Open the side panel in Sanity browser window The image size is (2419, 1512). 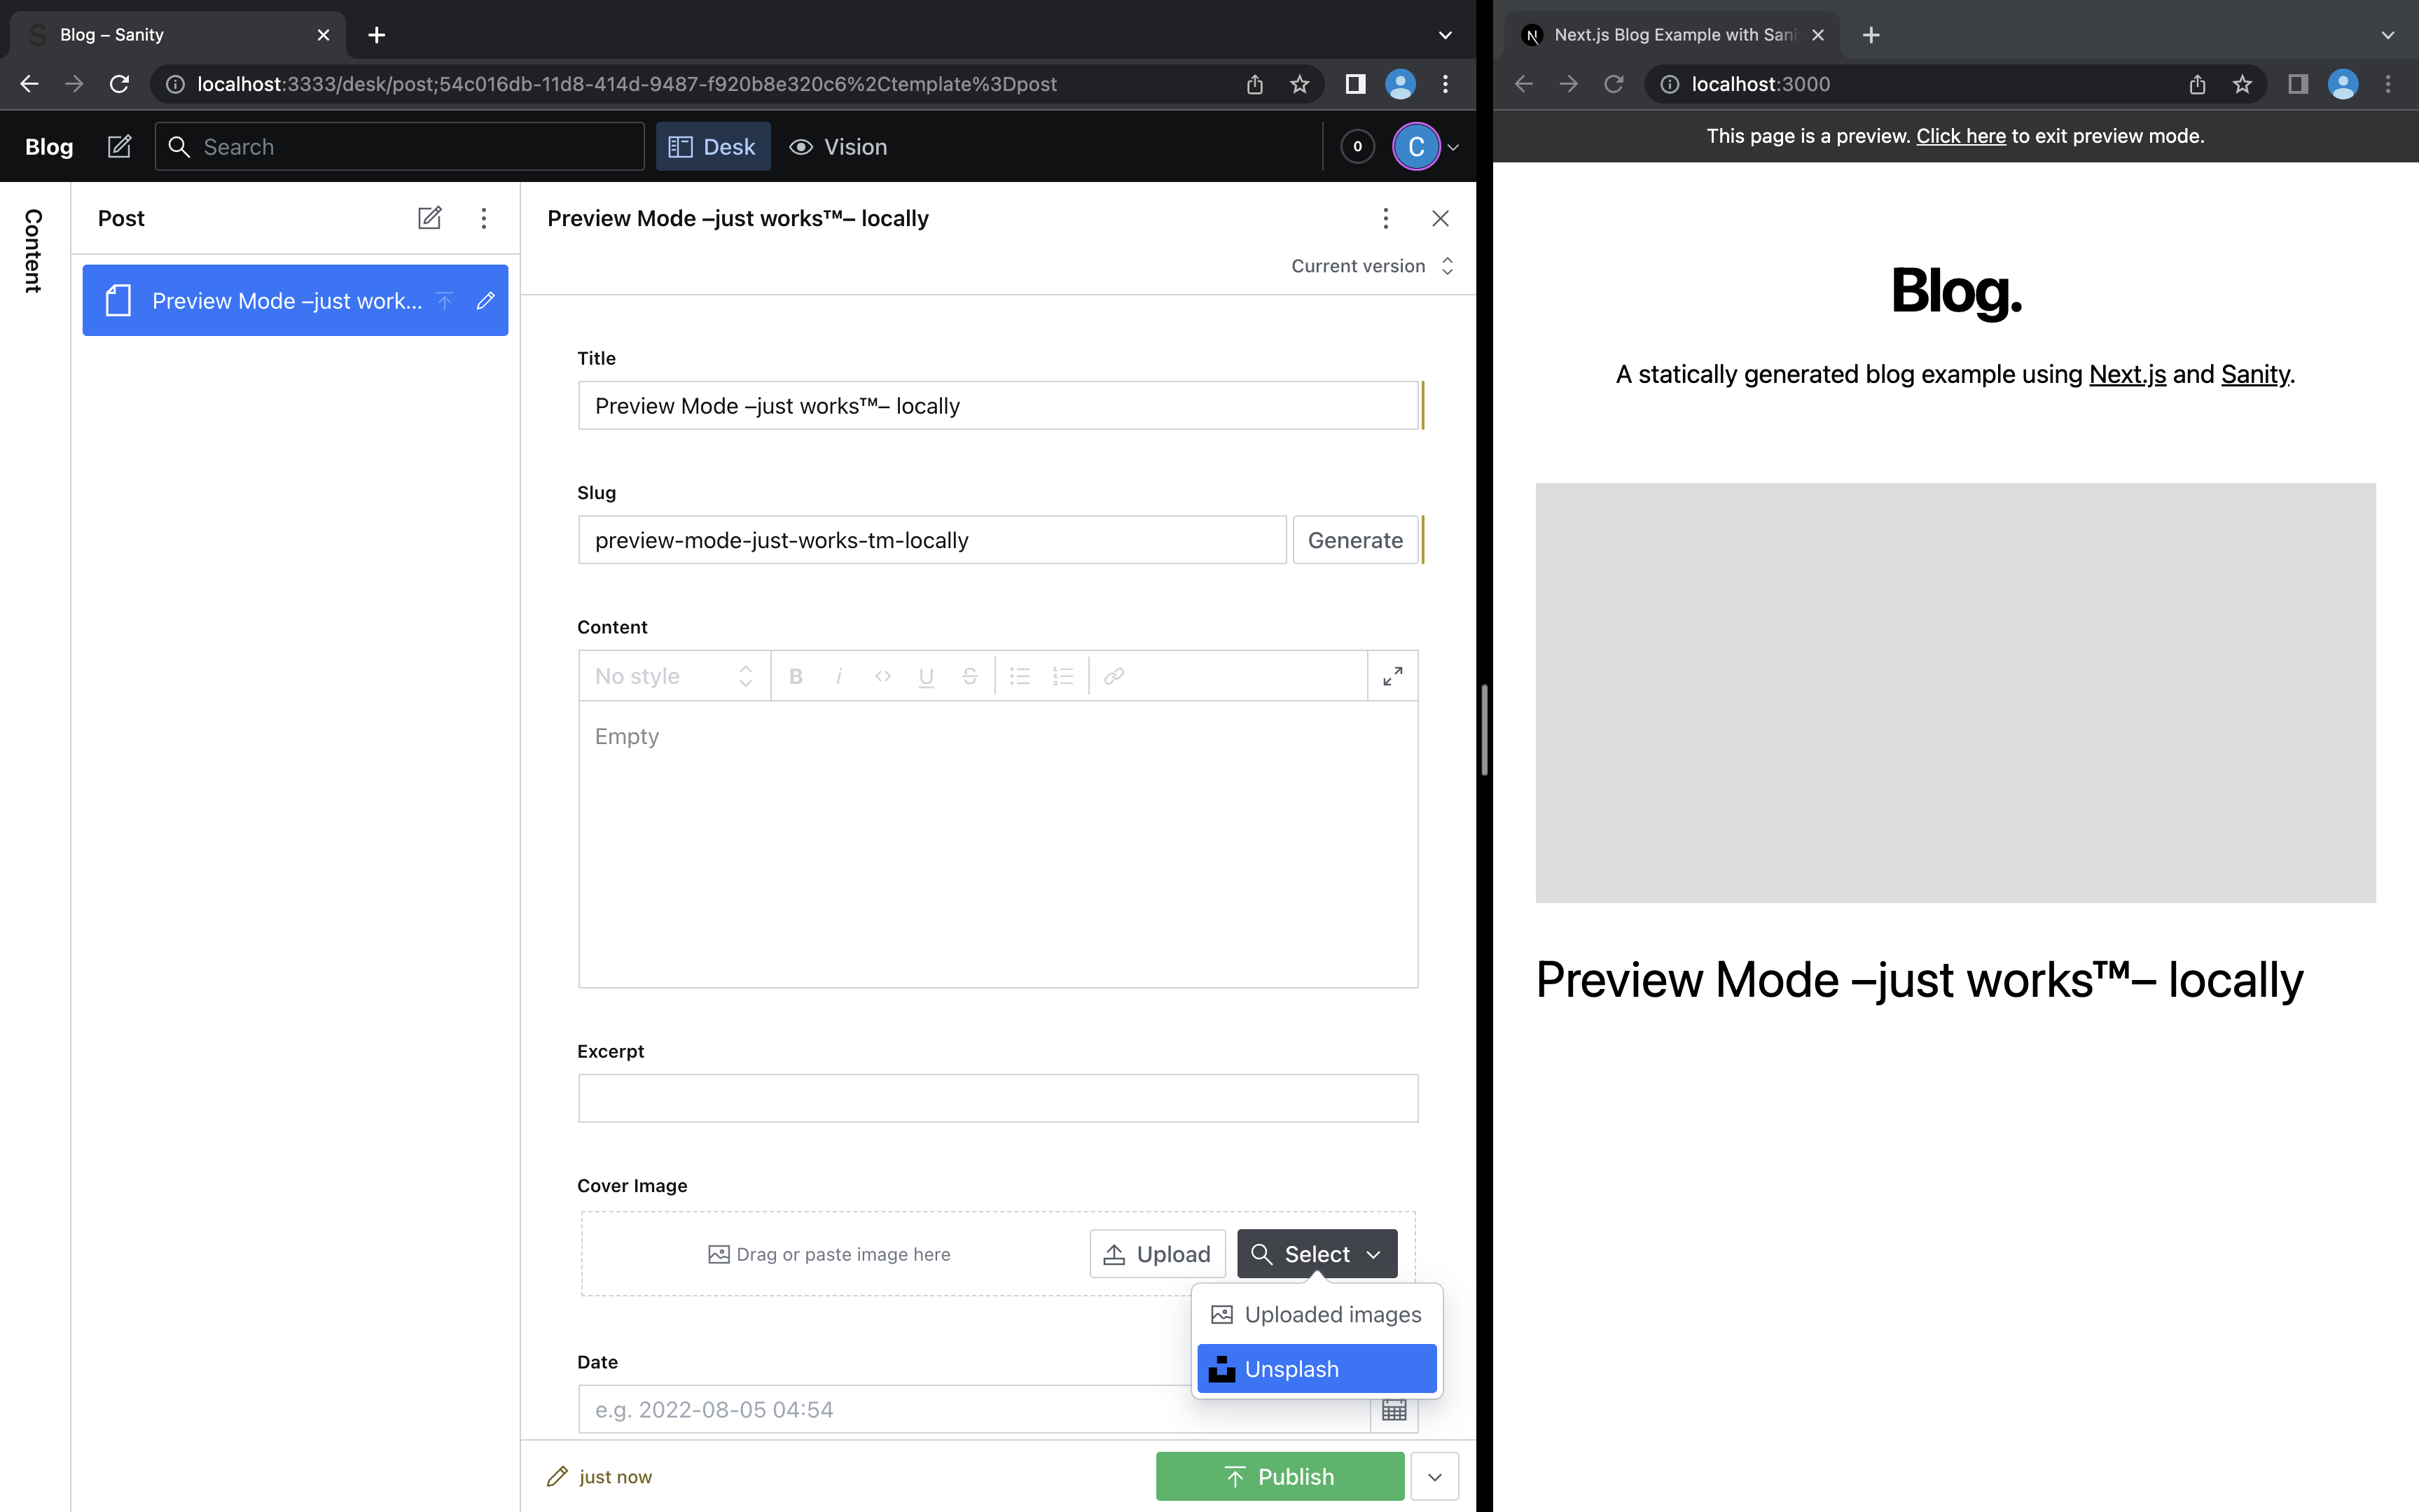pos(1354,84)
